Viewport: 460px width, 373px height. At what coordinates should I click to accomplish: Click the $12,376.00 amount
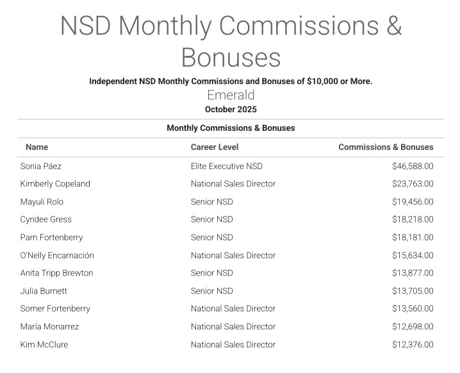tap(413, 345)
